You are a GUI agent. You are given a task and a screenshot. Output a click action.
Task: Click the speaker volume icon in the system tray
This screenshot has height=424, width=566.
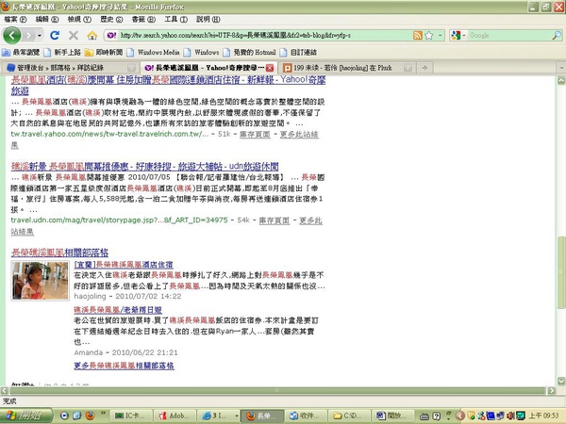pyautogui.click(x=510, y=416)
